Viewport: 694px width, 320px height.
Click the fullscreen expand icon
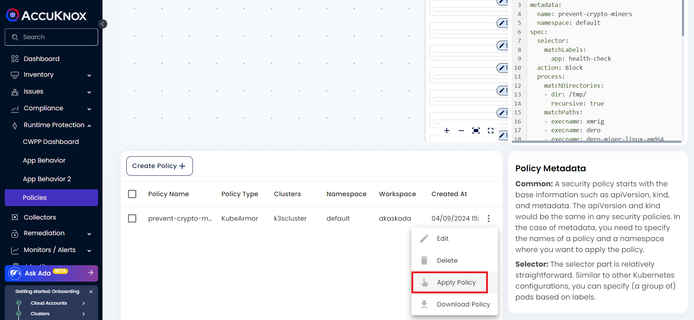(490, 131)
